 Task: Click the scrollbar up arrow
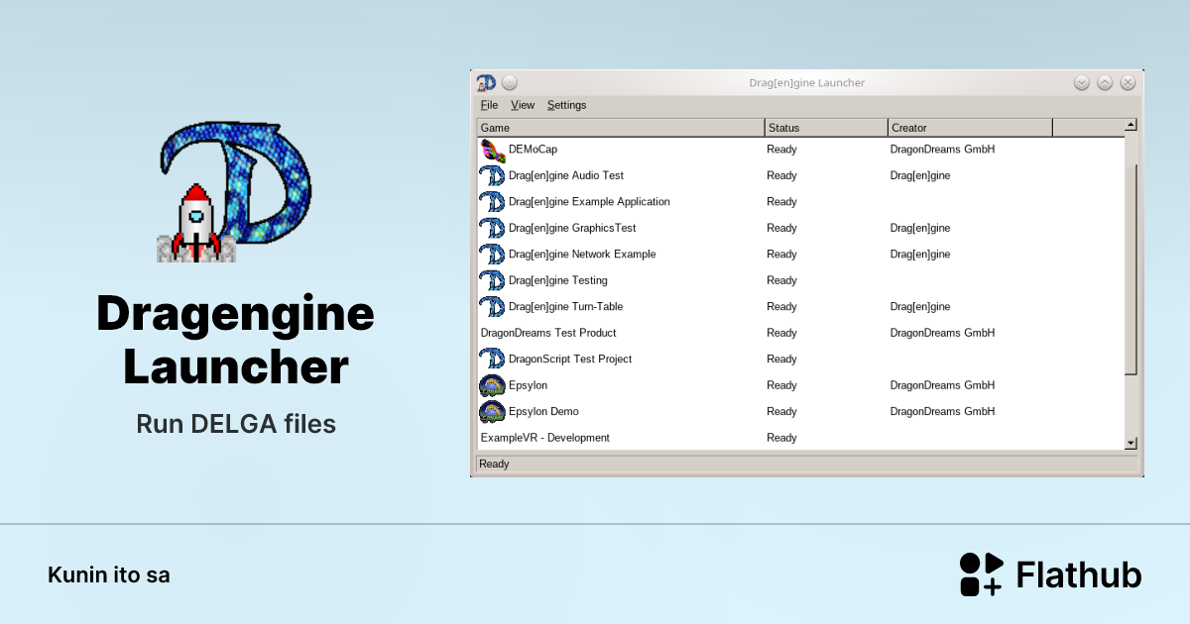[x=1130, y=124]
